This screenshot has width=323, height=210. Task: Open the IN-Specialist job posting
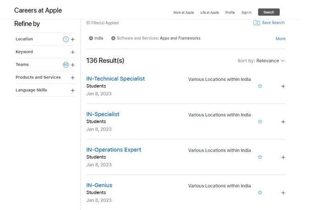click(x=103, y=114)
